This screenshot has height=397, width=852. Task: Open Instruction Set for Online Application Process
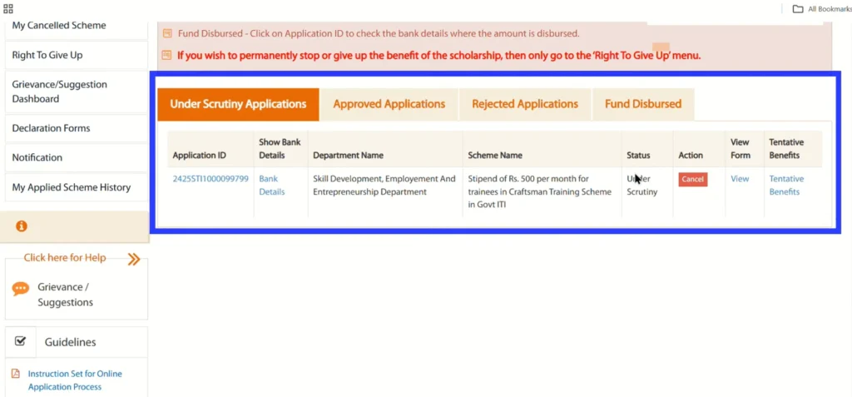pos(74,380)
